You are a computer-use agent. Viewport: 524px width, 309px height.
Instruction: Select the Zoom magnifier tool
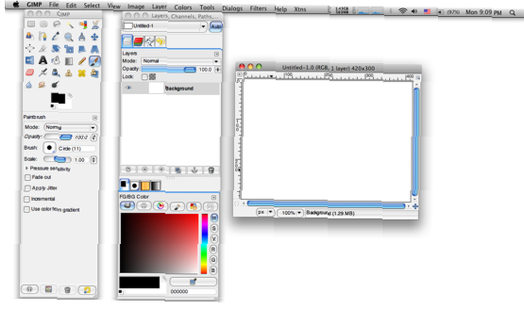click(x=69, y=37)
